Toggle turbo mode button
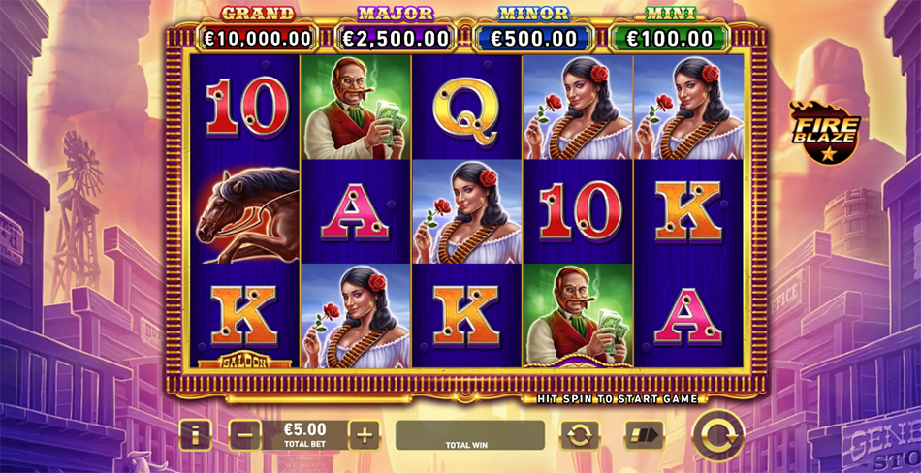Image resolution: width=921 pixels, height=473 pixels. pos(644,435)
